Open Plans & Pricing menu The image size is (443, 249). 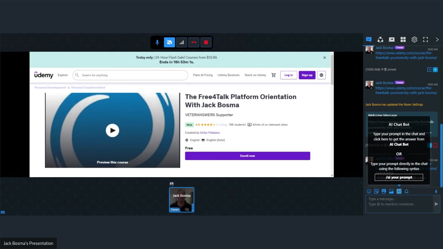click(x=203, y=75)
